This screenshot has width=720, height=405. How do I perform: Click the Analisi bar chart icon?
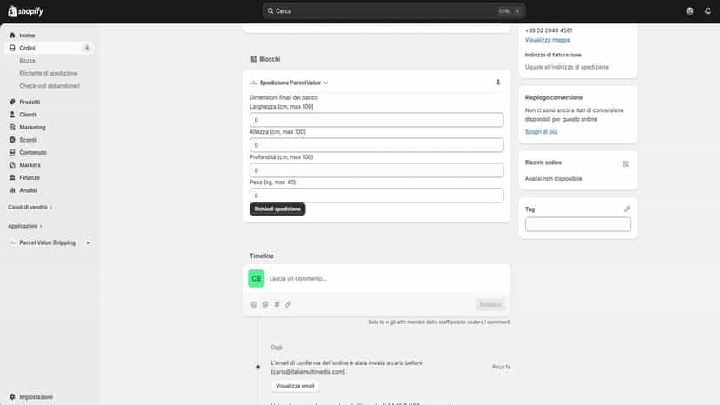tap(12, 190)
